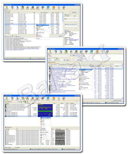Click IP or Address field in Servers window

tap(69, 17)
